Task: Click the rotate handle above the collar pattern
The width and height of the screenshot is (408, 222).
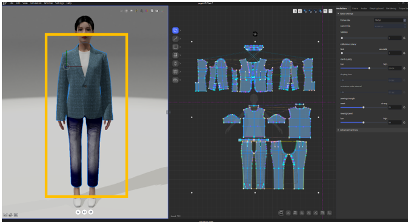Action: [x=255, y=34]
